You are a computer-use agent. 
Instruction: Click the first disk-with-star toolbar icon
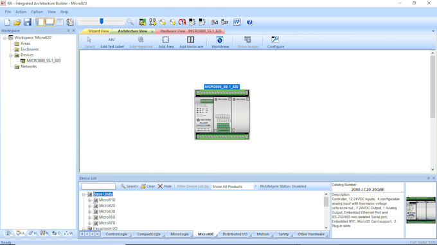click(163, 22)
